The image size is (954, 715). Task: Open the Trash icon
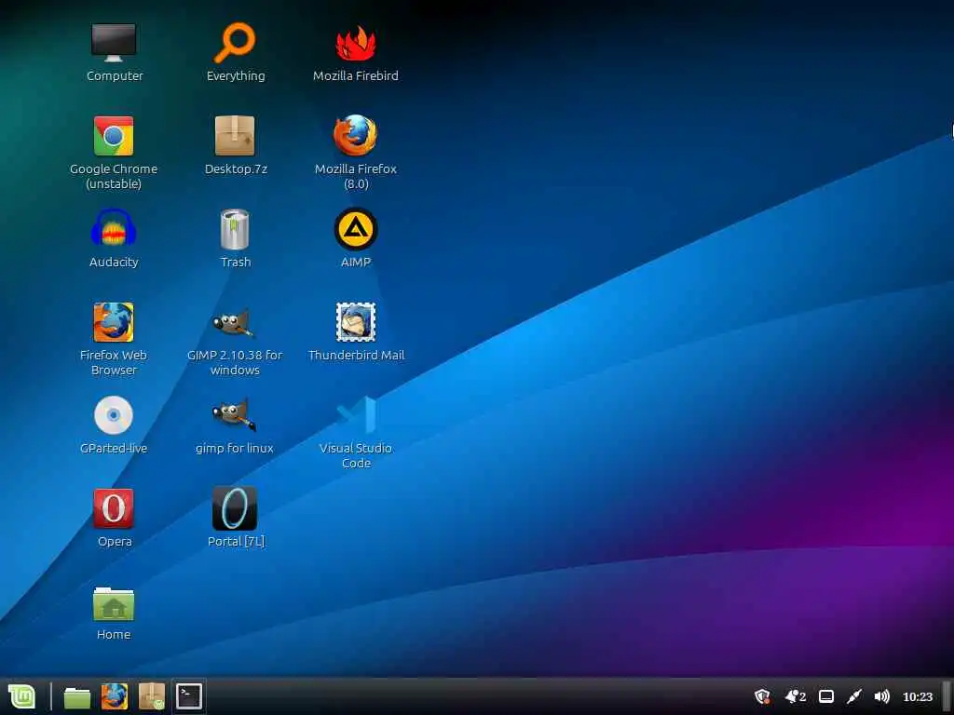click(235, 229)
